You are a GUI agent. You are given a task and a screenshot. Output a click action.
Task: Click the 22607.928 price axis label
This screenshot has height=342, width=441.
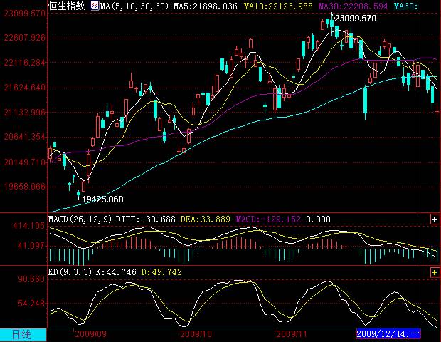(x=24, y=38)
